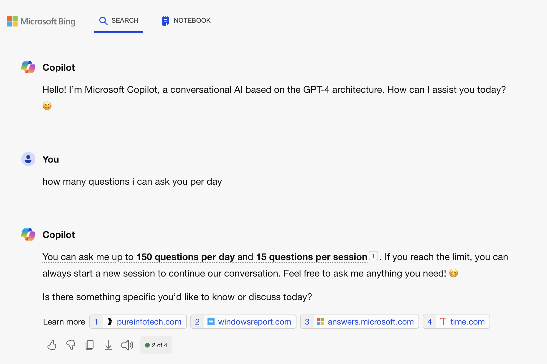Switch to the NOTEBOOK tab

pyautogui.click(x=186, y=21)
